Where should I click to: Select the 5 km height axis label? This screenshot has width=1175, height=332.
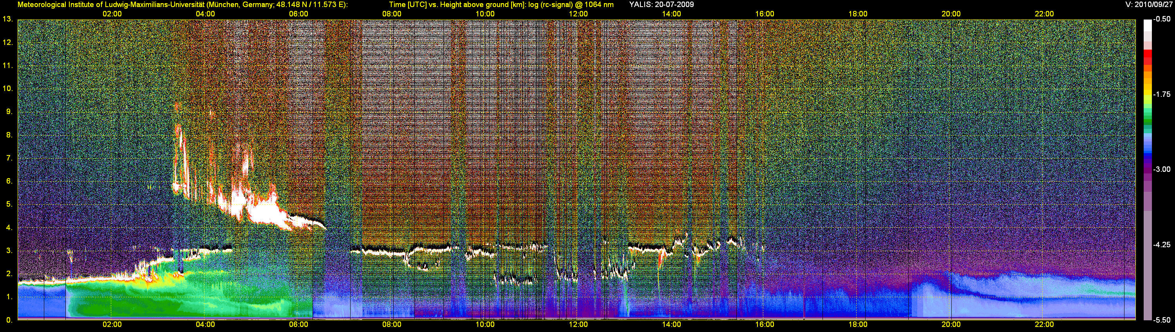[x=9, y=204]
